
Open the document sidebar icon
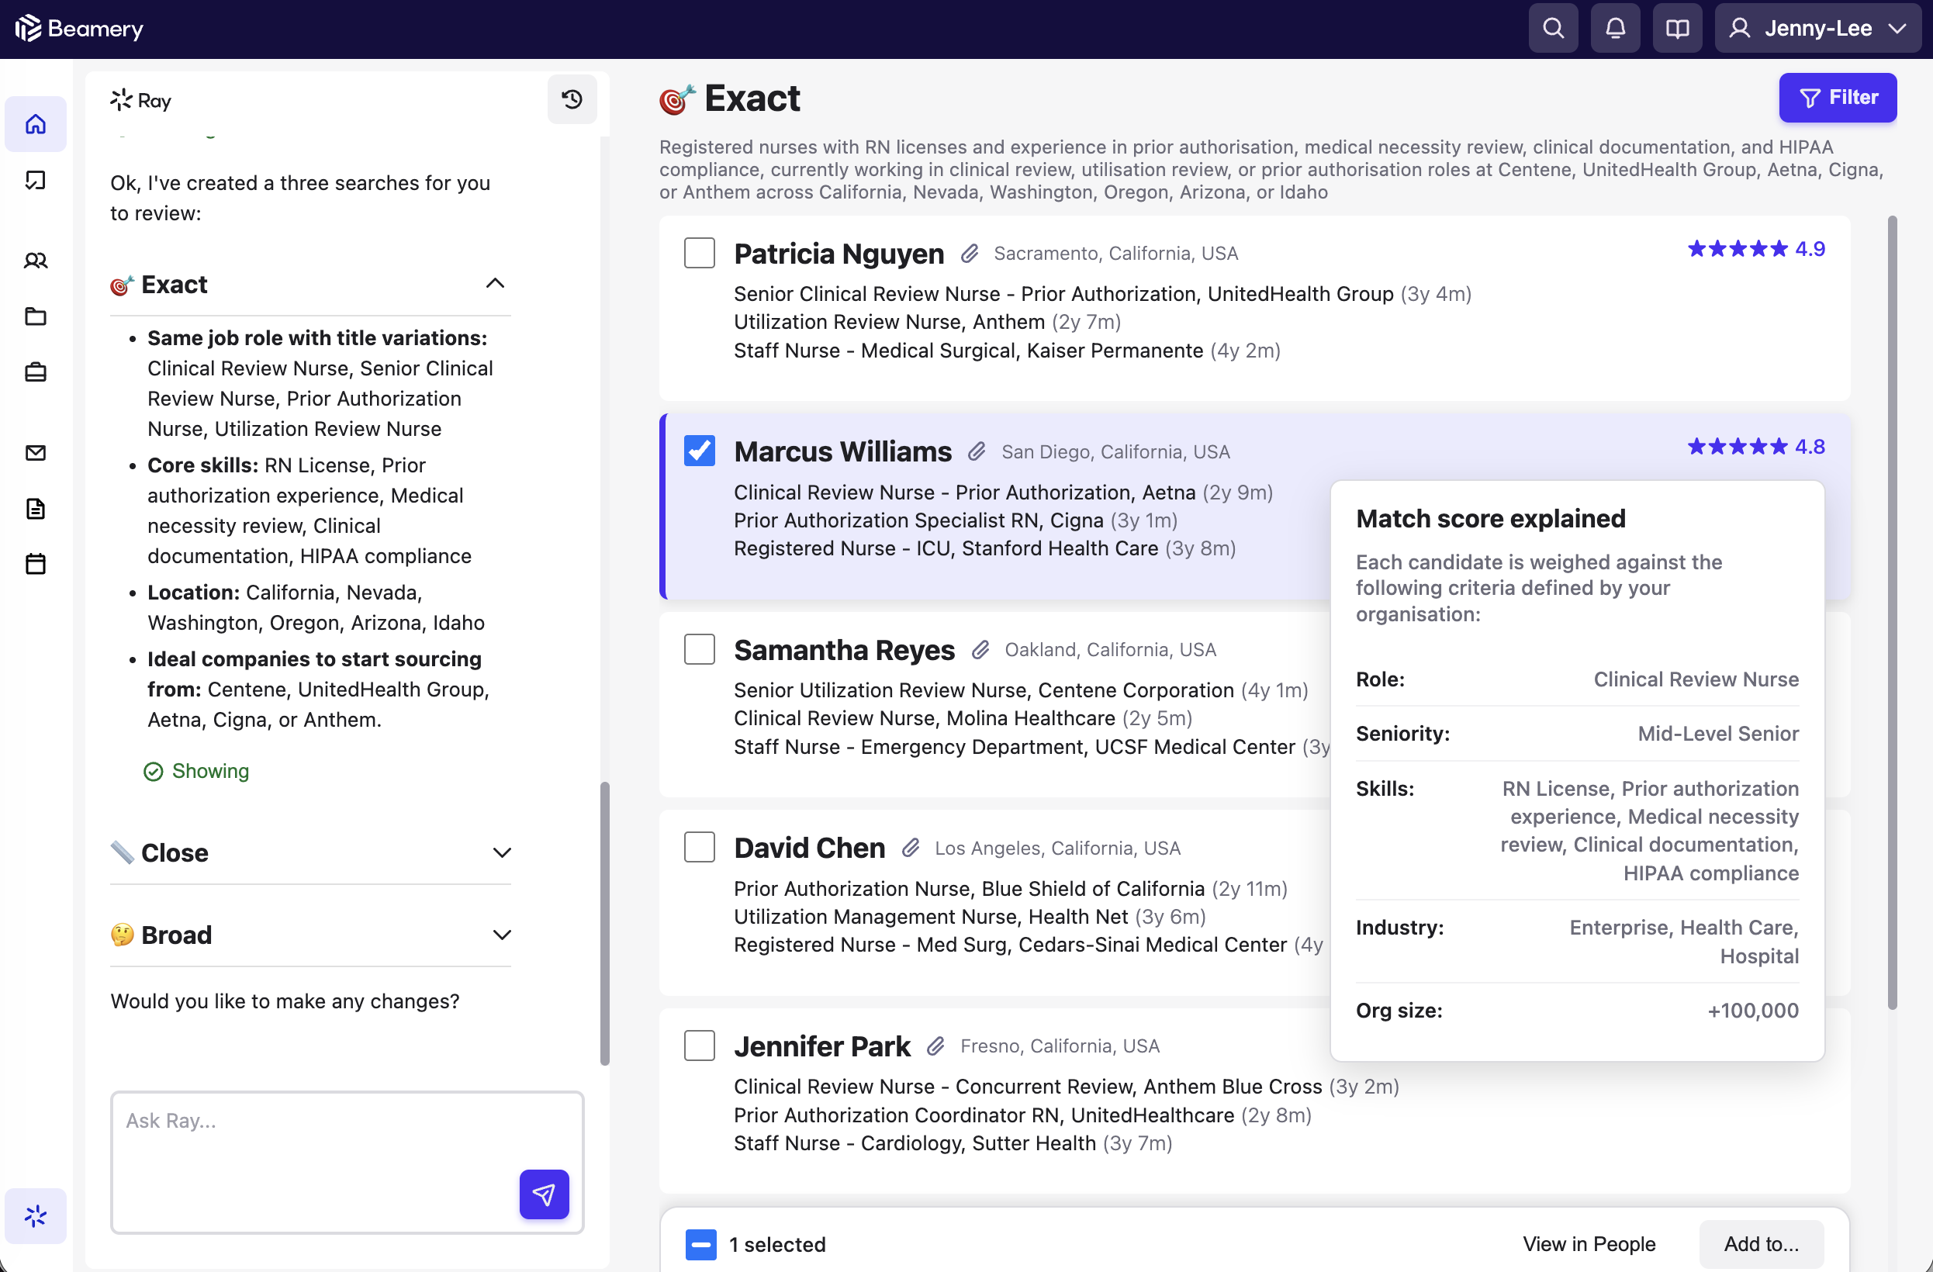tap(36, 509)
